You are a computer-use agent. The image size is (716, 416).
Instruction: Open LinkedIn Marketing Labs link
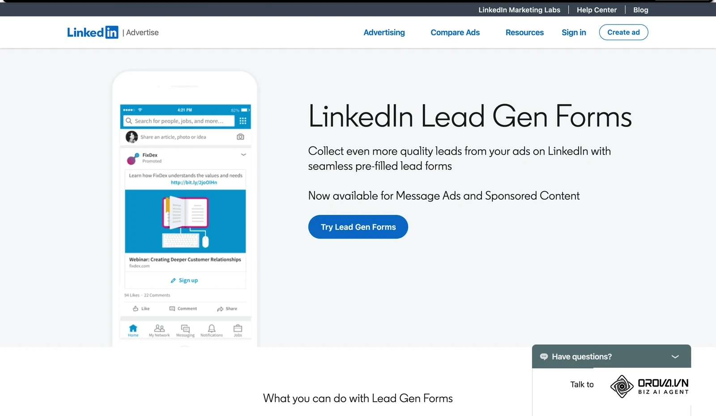pos(519,10)
